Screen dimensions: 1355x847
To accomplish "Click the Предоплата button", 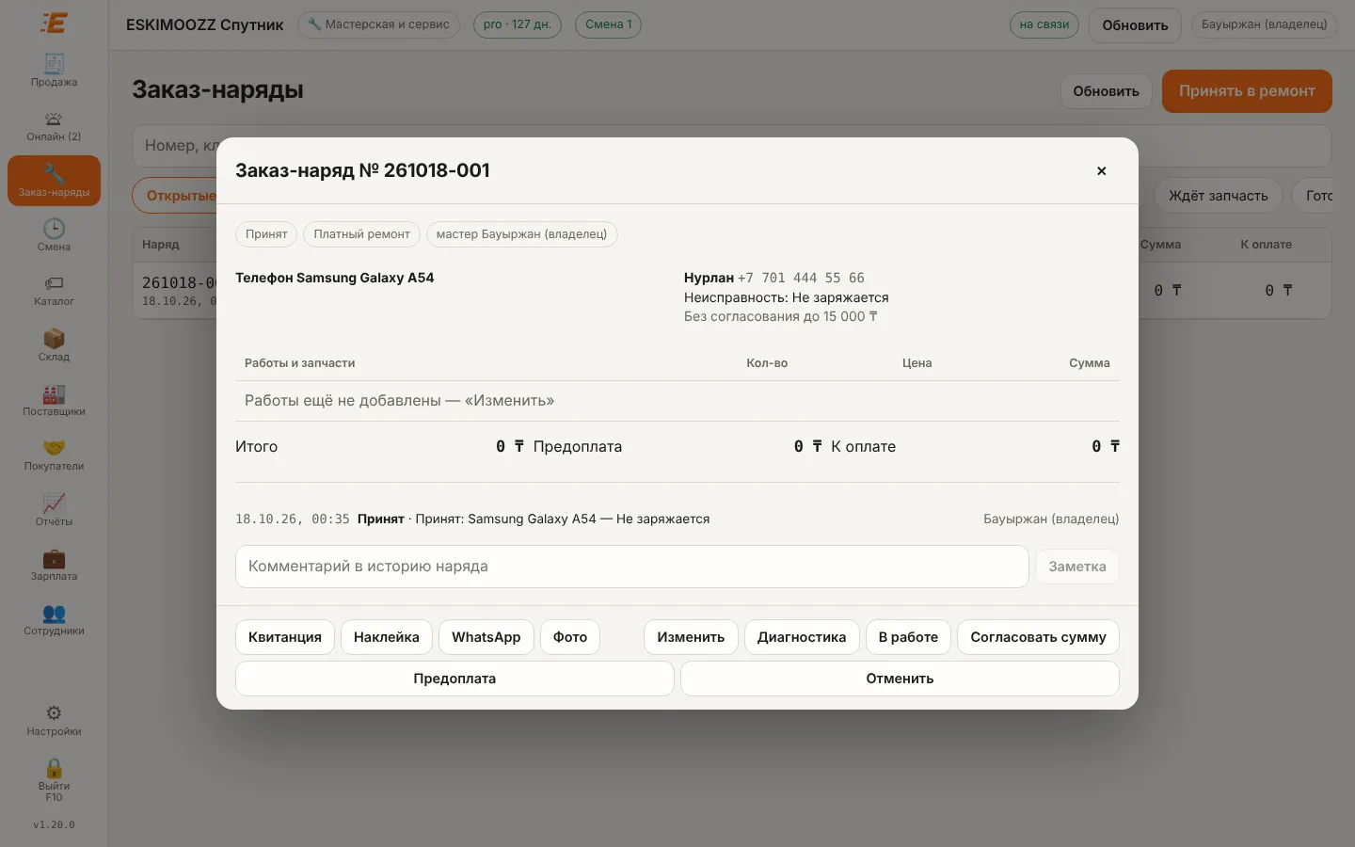I will tap(454, 679).
